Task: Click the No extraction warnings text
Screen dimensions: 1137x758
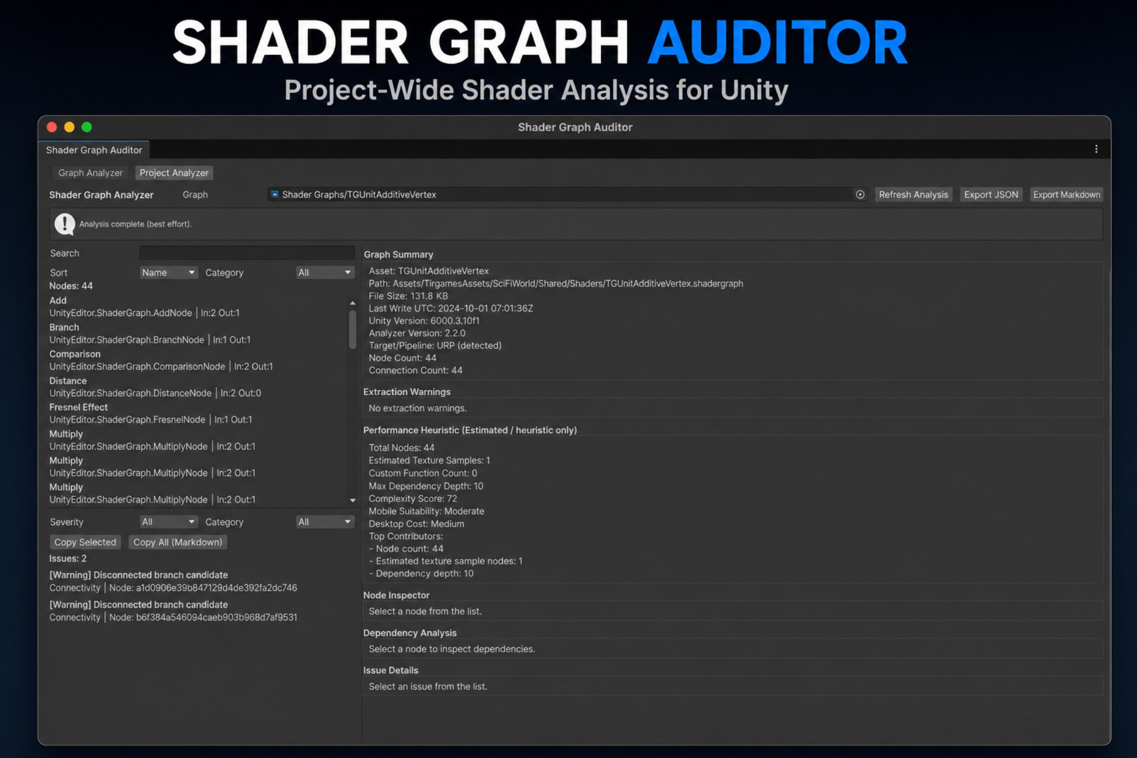Action: 417,408
